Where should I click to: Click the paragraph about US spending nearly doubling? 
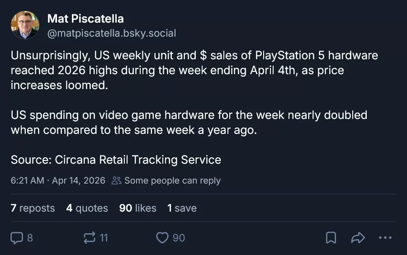189,122
